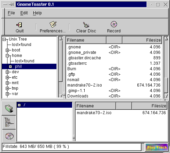Open Preferences from the toolbar
Image resolution: width=170 pixels, height=153 pixels.
click(53, 24)
